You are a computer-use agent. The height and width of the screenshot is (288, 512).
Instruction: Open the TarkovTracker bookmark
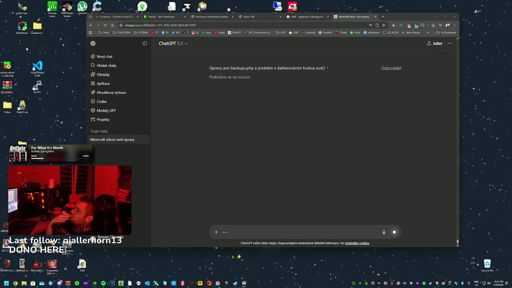[x=411, y=32]
